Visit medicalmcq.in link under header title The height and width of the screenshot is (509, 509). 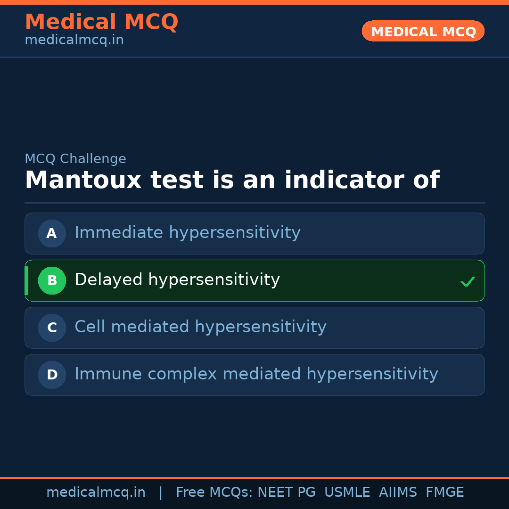point(74,41)
